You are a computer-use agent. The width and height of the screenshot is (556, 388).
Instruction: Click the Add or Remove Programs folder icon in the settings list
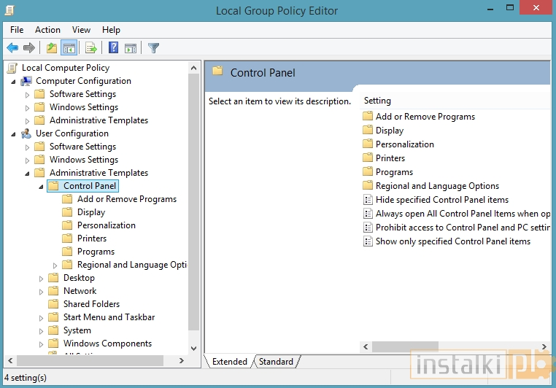click(x=368, y=116)
